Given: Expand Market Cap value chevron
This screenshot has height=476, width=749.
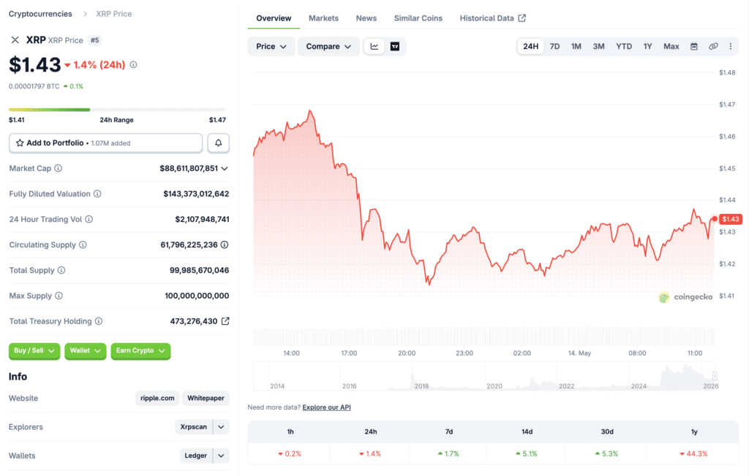Looking at the screenshot, I should pos(225,169).
